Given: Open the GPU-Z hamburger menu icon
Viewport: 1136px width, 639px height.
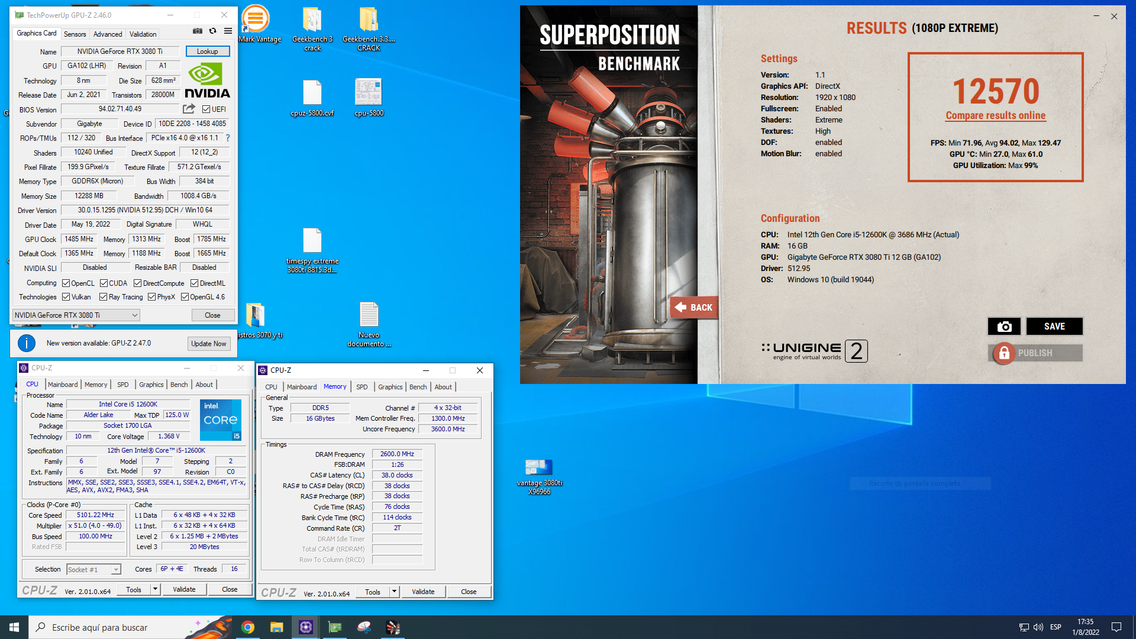Looking at the screenshot, I should [x=228, y=31].
